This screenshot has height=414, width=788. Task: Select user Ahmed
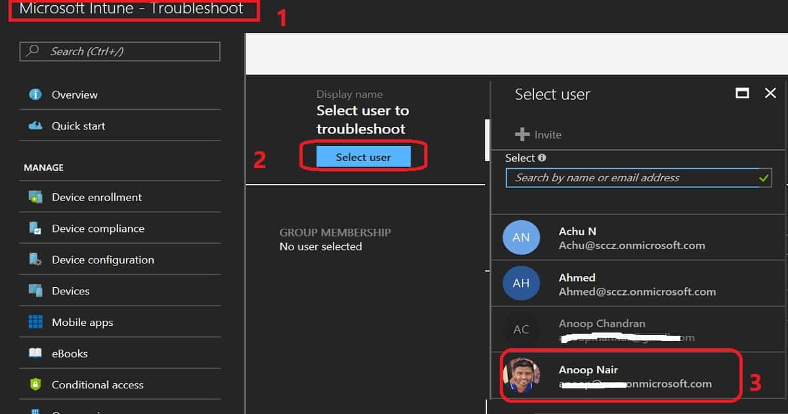[638, 283]
